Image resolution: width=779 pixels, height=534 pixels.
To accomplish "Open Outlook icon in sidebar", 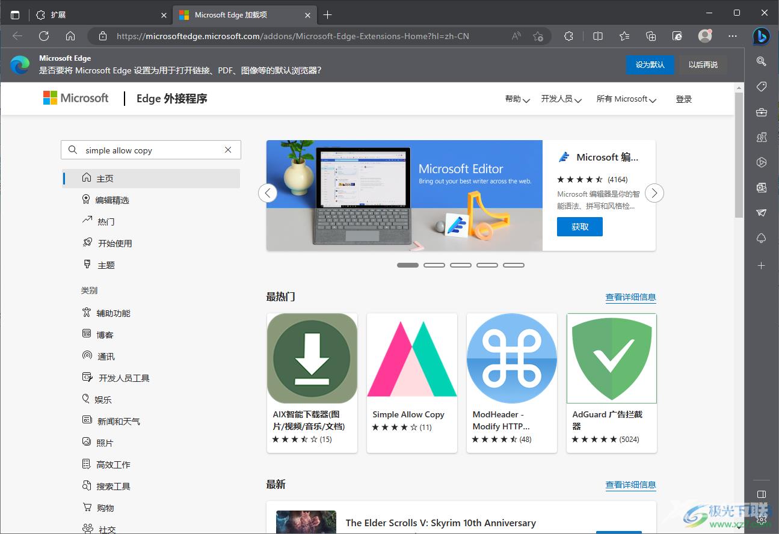I will click(x=762, y=188).
